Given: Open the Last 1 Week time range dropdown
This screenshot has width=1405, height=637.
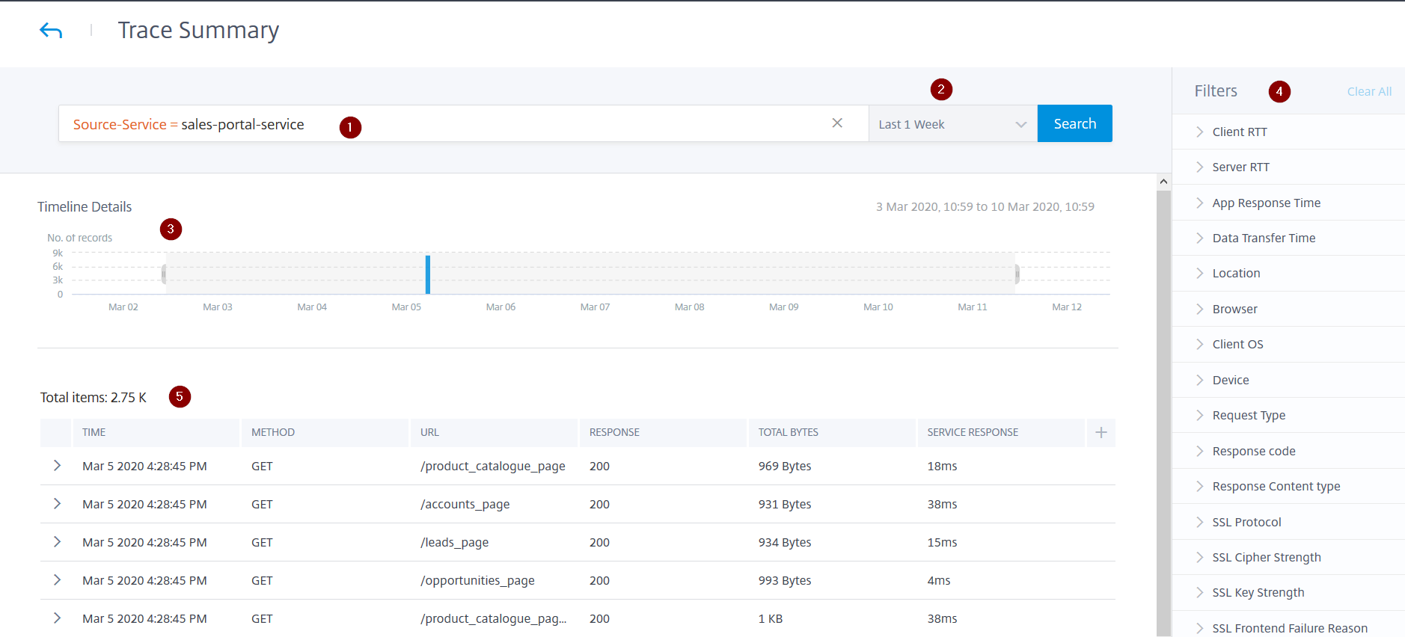Looking at the screenshot, I should coord(952,124).
